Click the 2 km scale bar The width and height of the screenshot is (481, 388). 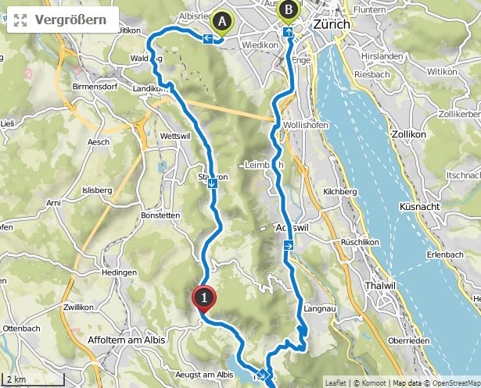coord(33,379)
